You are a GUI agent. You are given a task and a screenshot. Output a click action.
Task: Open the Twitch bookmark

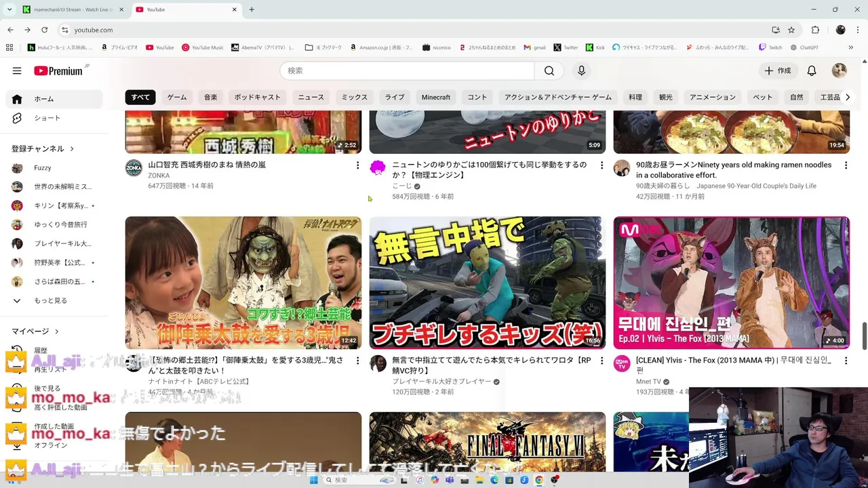pyautogui.click(x=770, y=47)
